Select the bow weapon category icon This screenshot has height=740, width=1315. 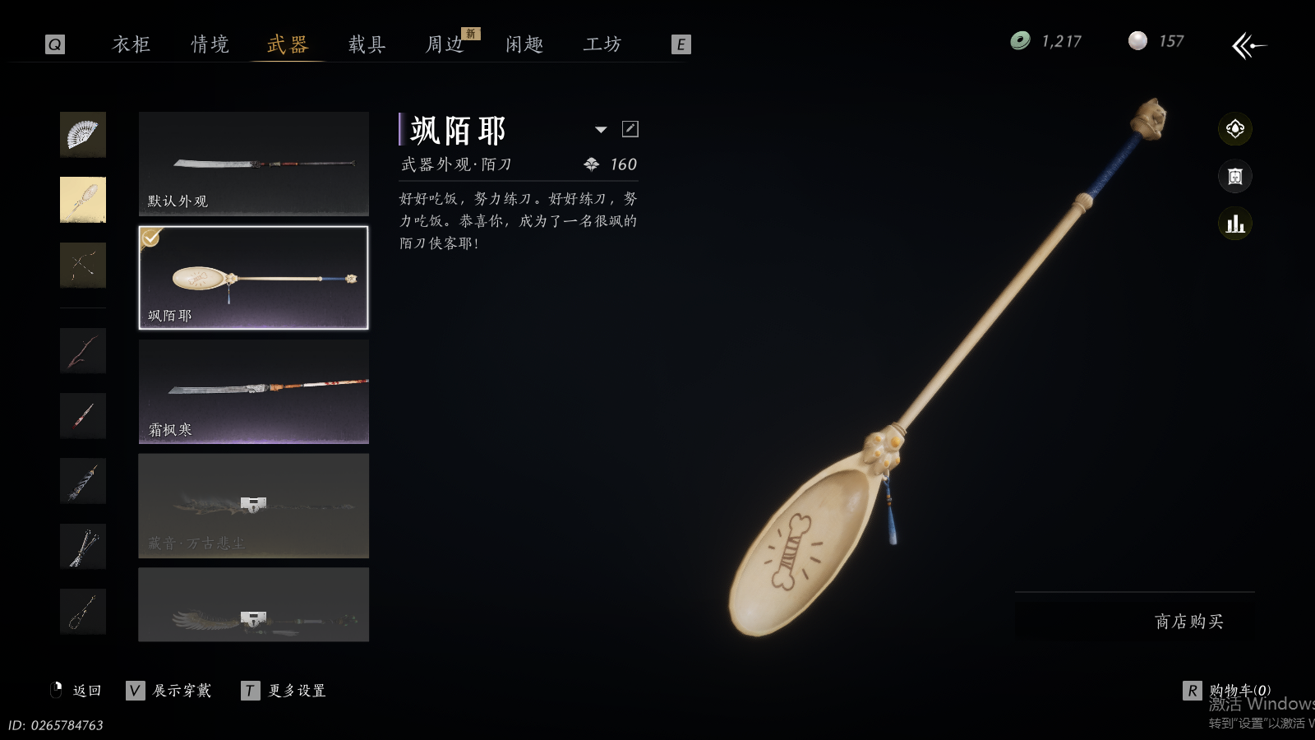tap(83, 265)
